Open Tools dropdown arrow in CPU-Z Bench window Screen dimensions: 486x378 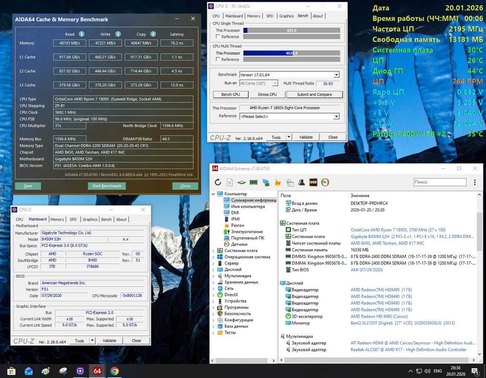click(289, 137)
